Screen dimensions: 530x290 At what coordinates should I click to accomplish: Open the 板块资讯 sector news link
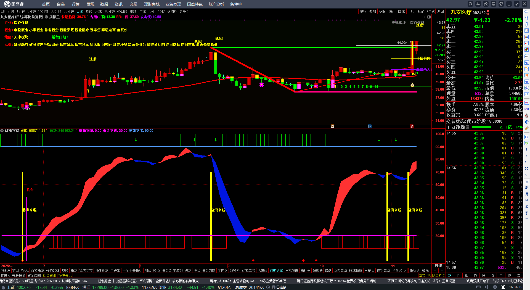(x=65, y=275)
